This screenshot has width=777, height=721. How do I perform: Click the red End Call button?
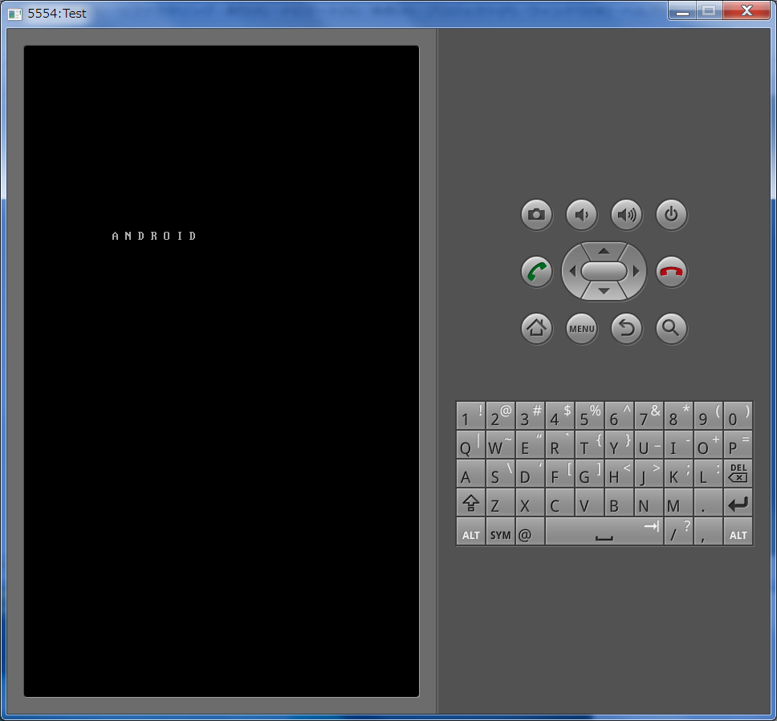click(672, 271)
